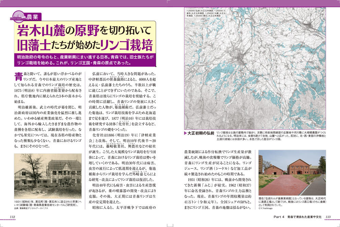Open the Taisho-era Hirosaki map image

[x=255, y=68]
